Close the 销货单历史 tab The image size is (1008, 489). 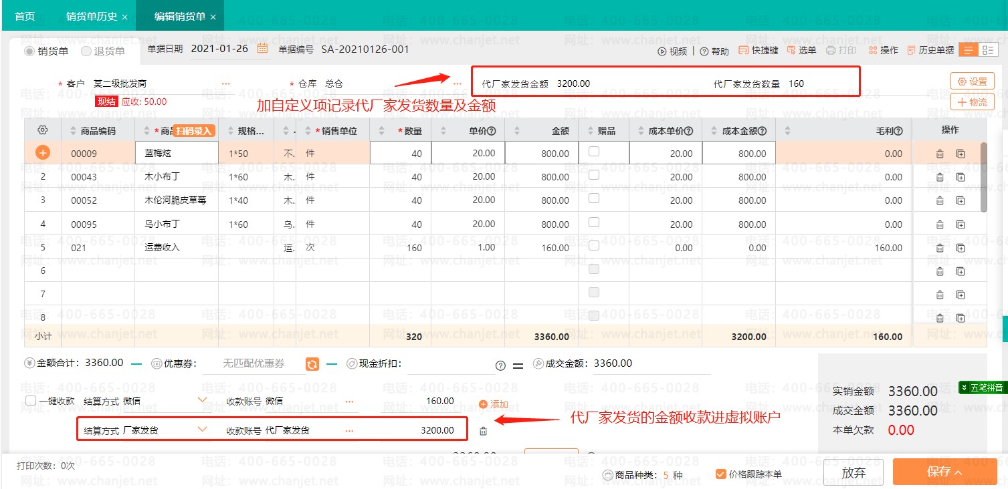click(x=125, y=17)
